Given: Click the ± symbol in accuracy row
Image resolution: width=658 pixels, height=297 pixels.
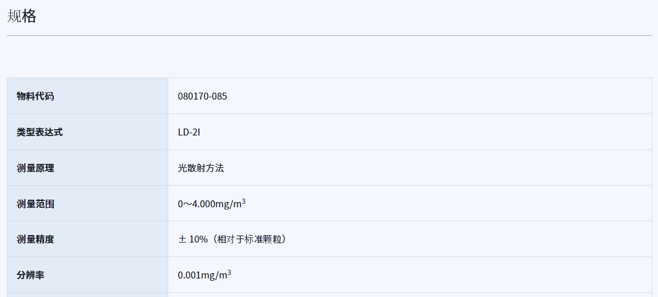Looking at the screenshot, I should pos(182,239).
